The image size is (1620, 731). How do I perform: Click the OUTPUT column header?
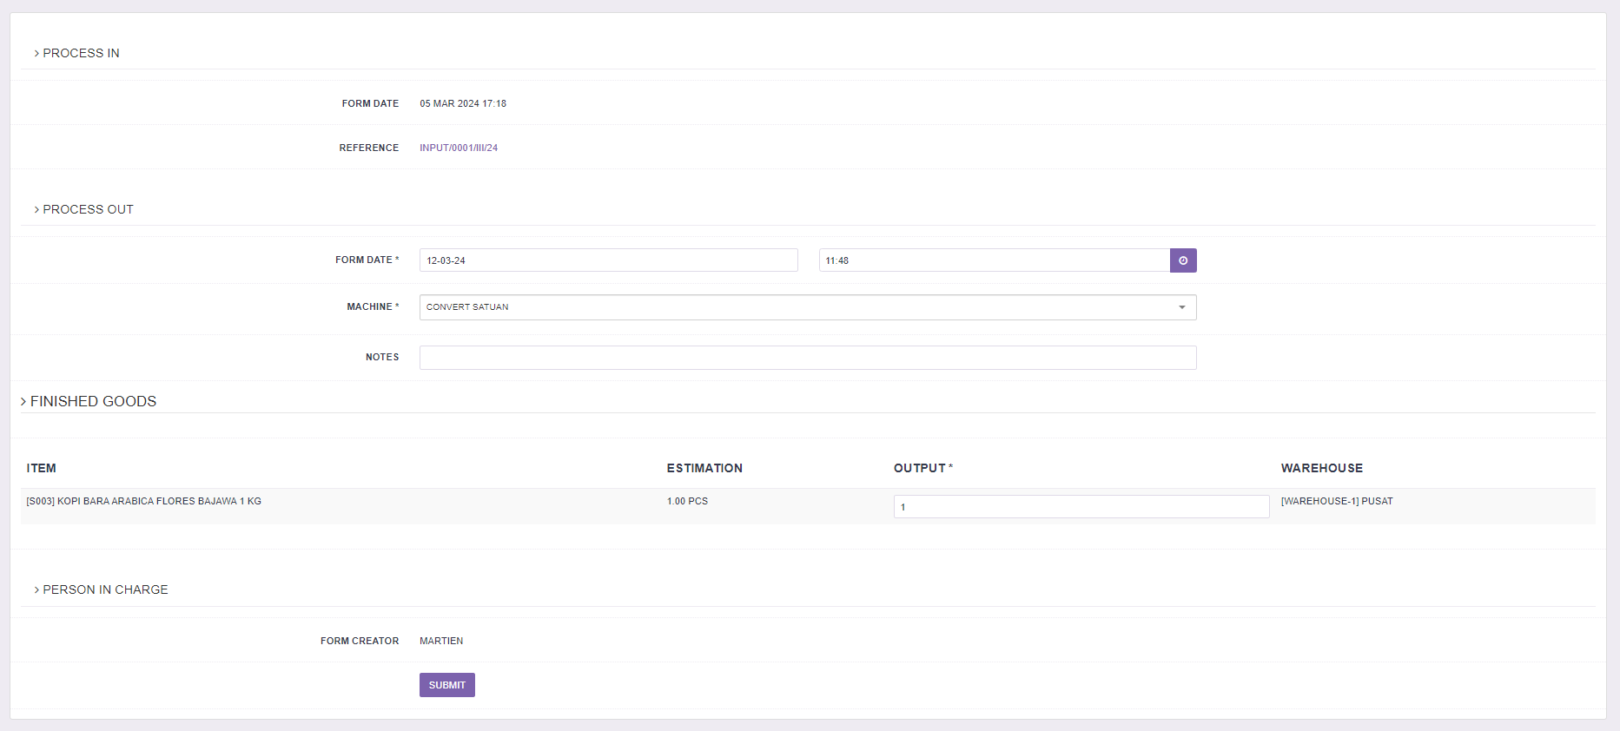pos(920,468)
